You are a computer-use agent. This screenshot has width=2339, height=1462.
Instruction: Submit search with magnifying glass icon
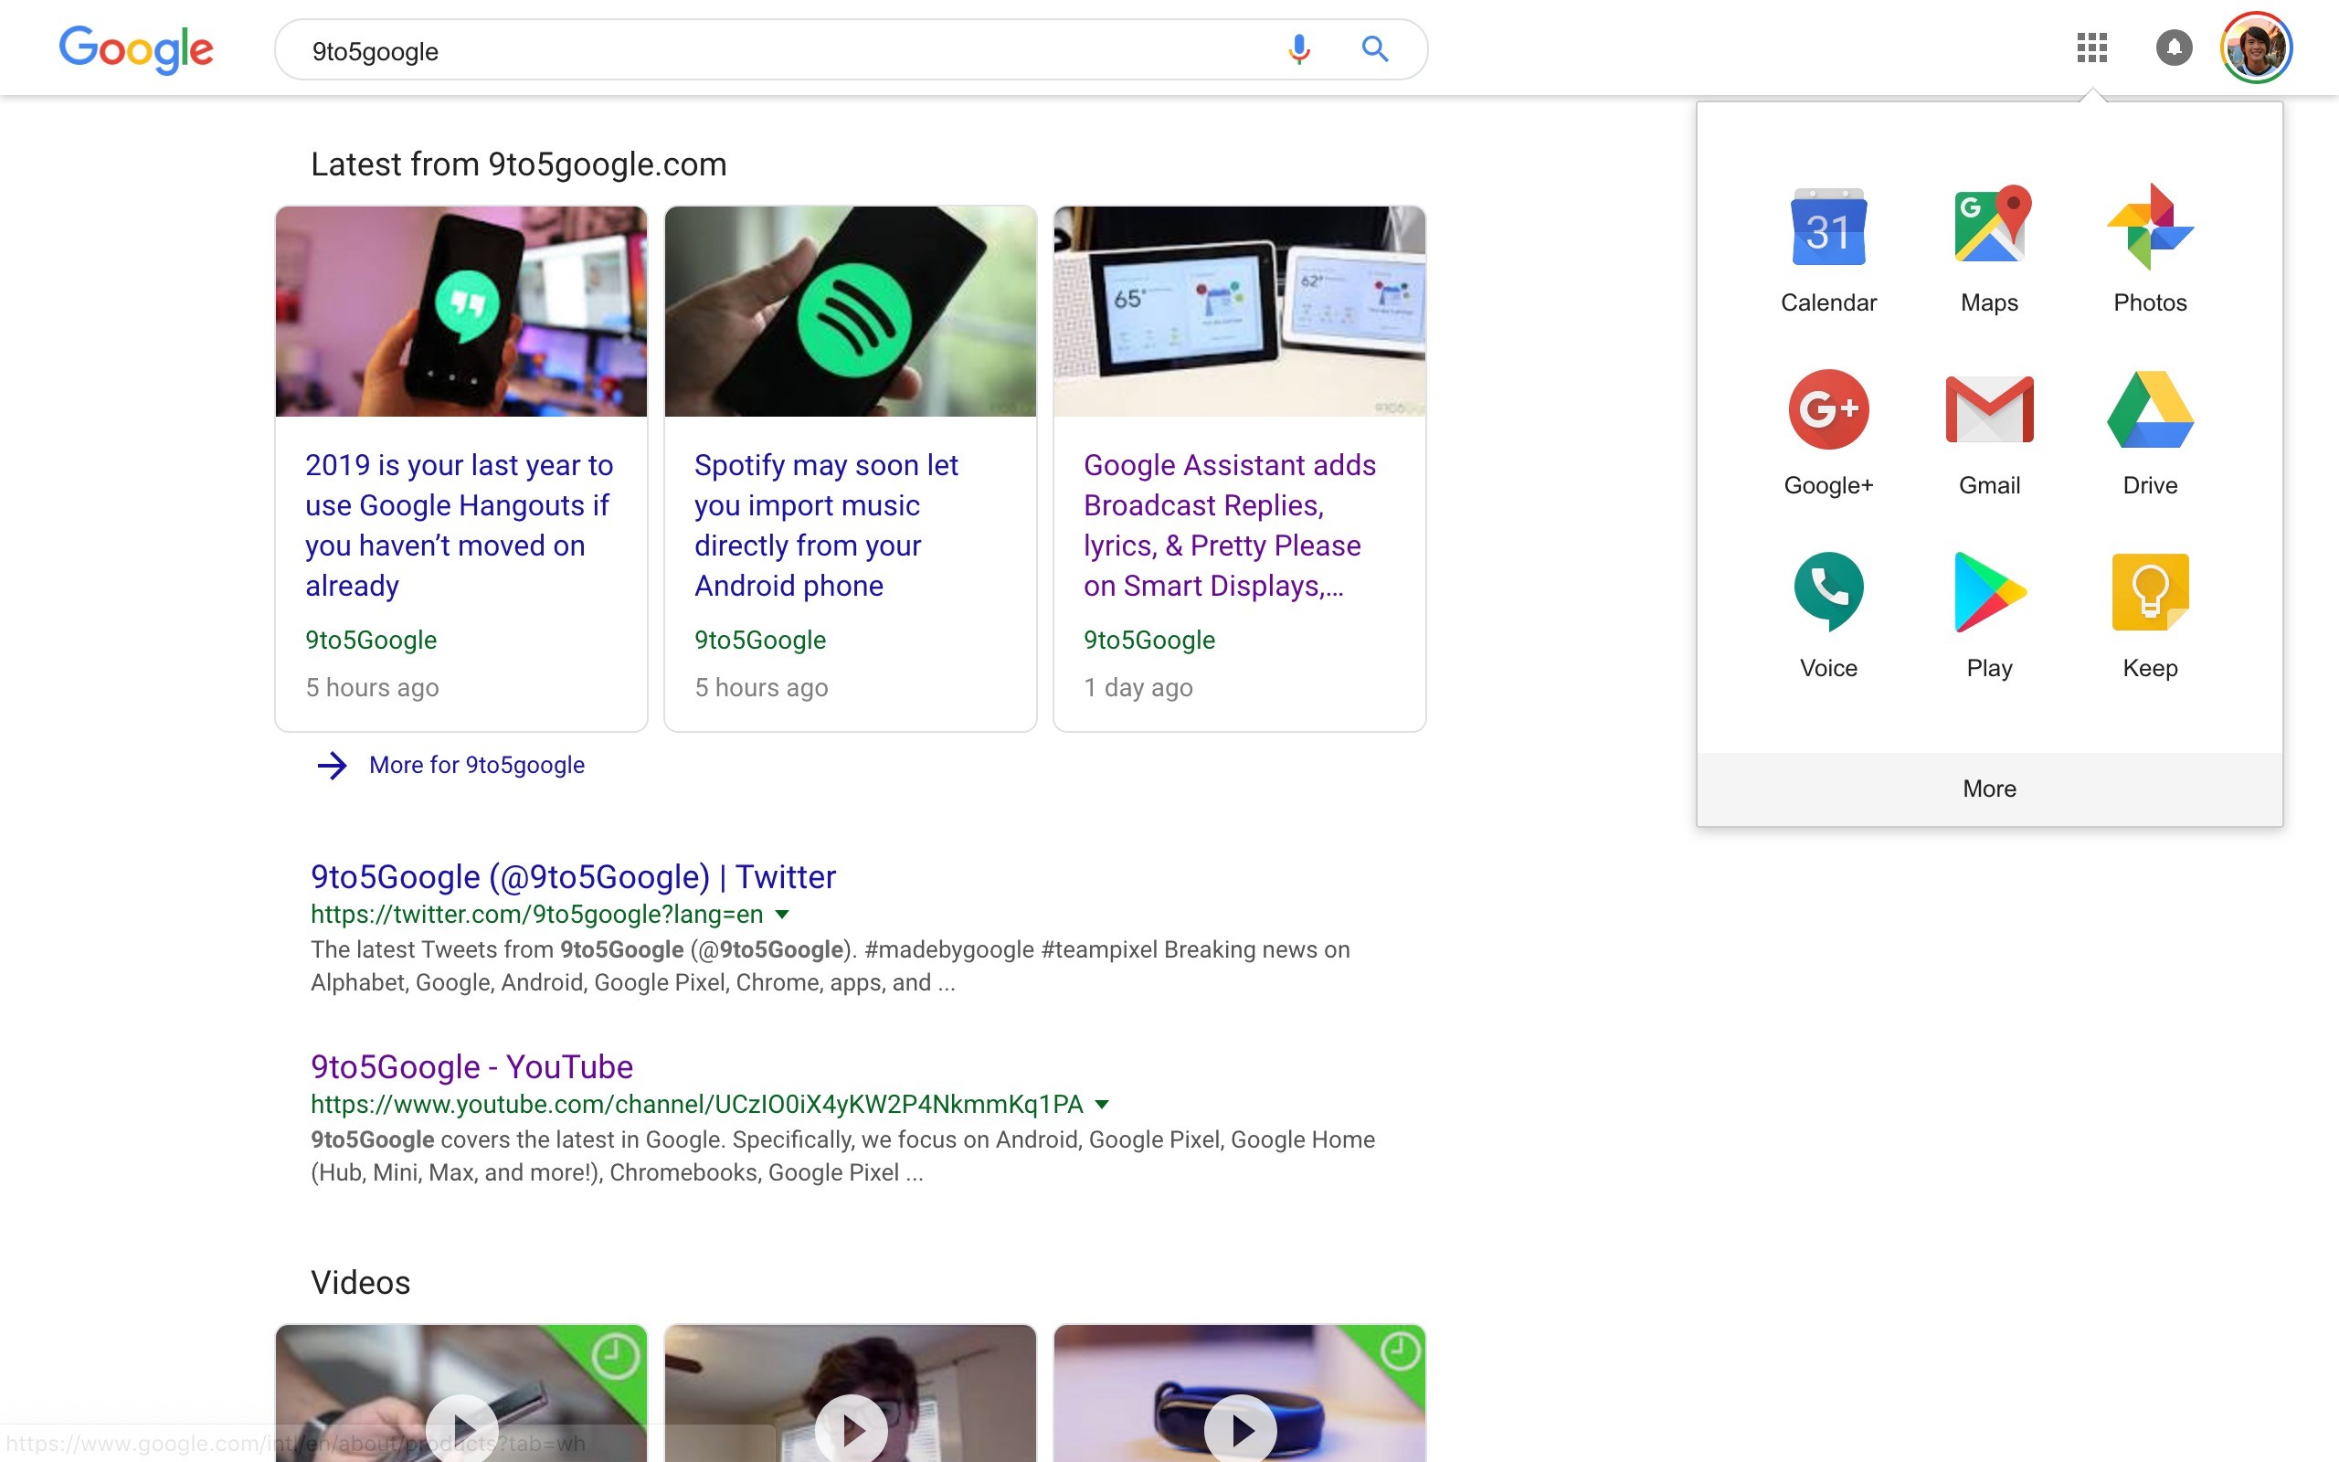click(1374, 48)
